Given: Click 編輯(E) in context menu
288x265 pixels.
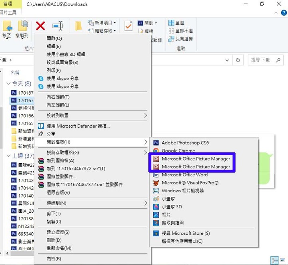Looking at the screenshot, I should [x=92, y=46].
